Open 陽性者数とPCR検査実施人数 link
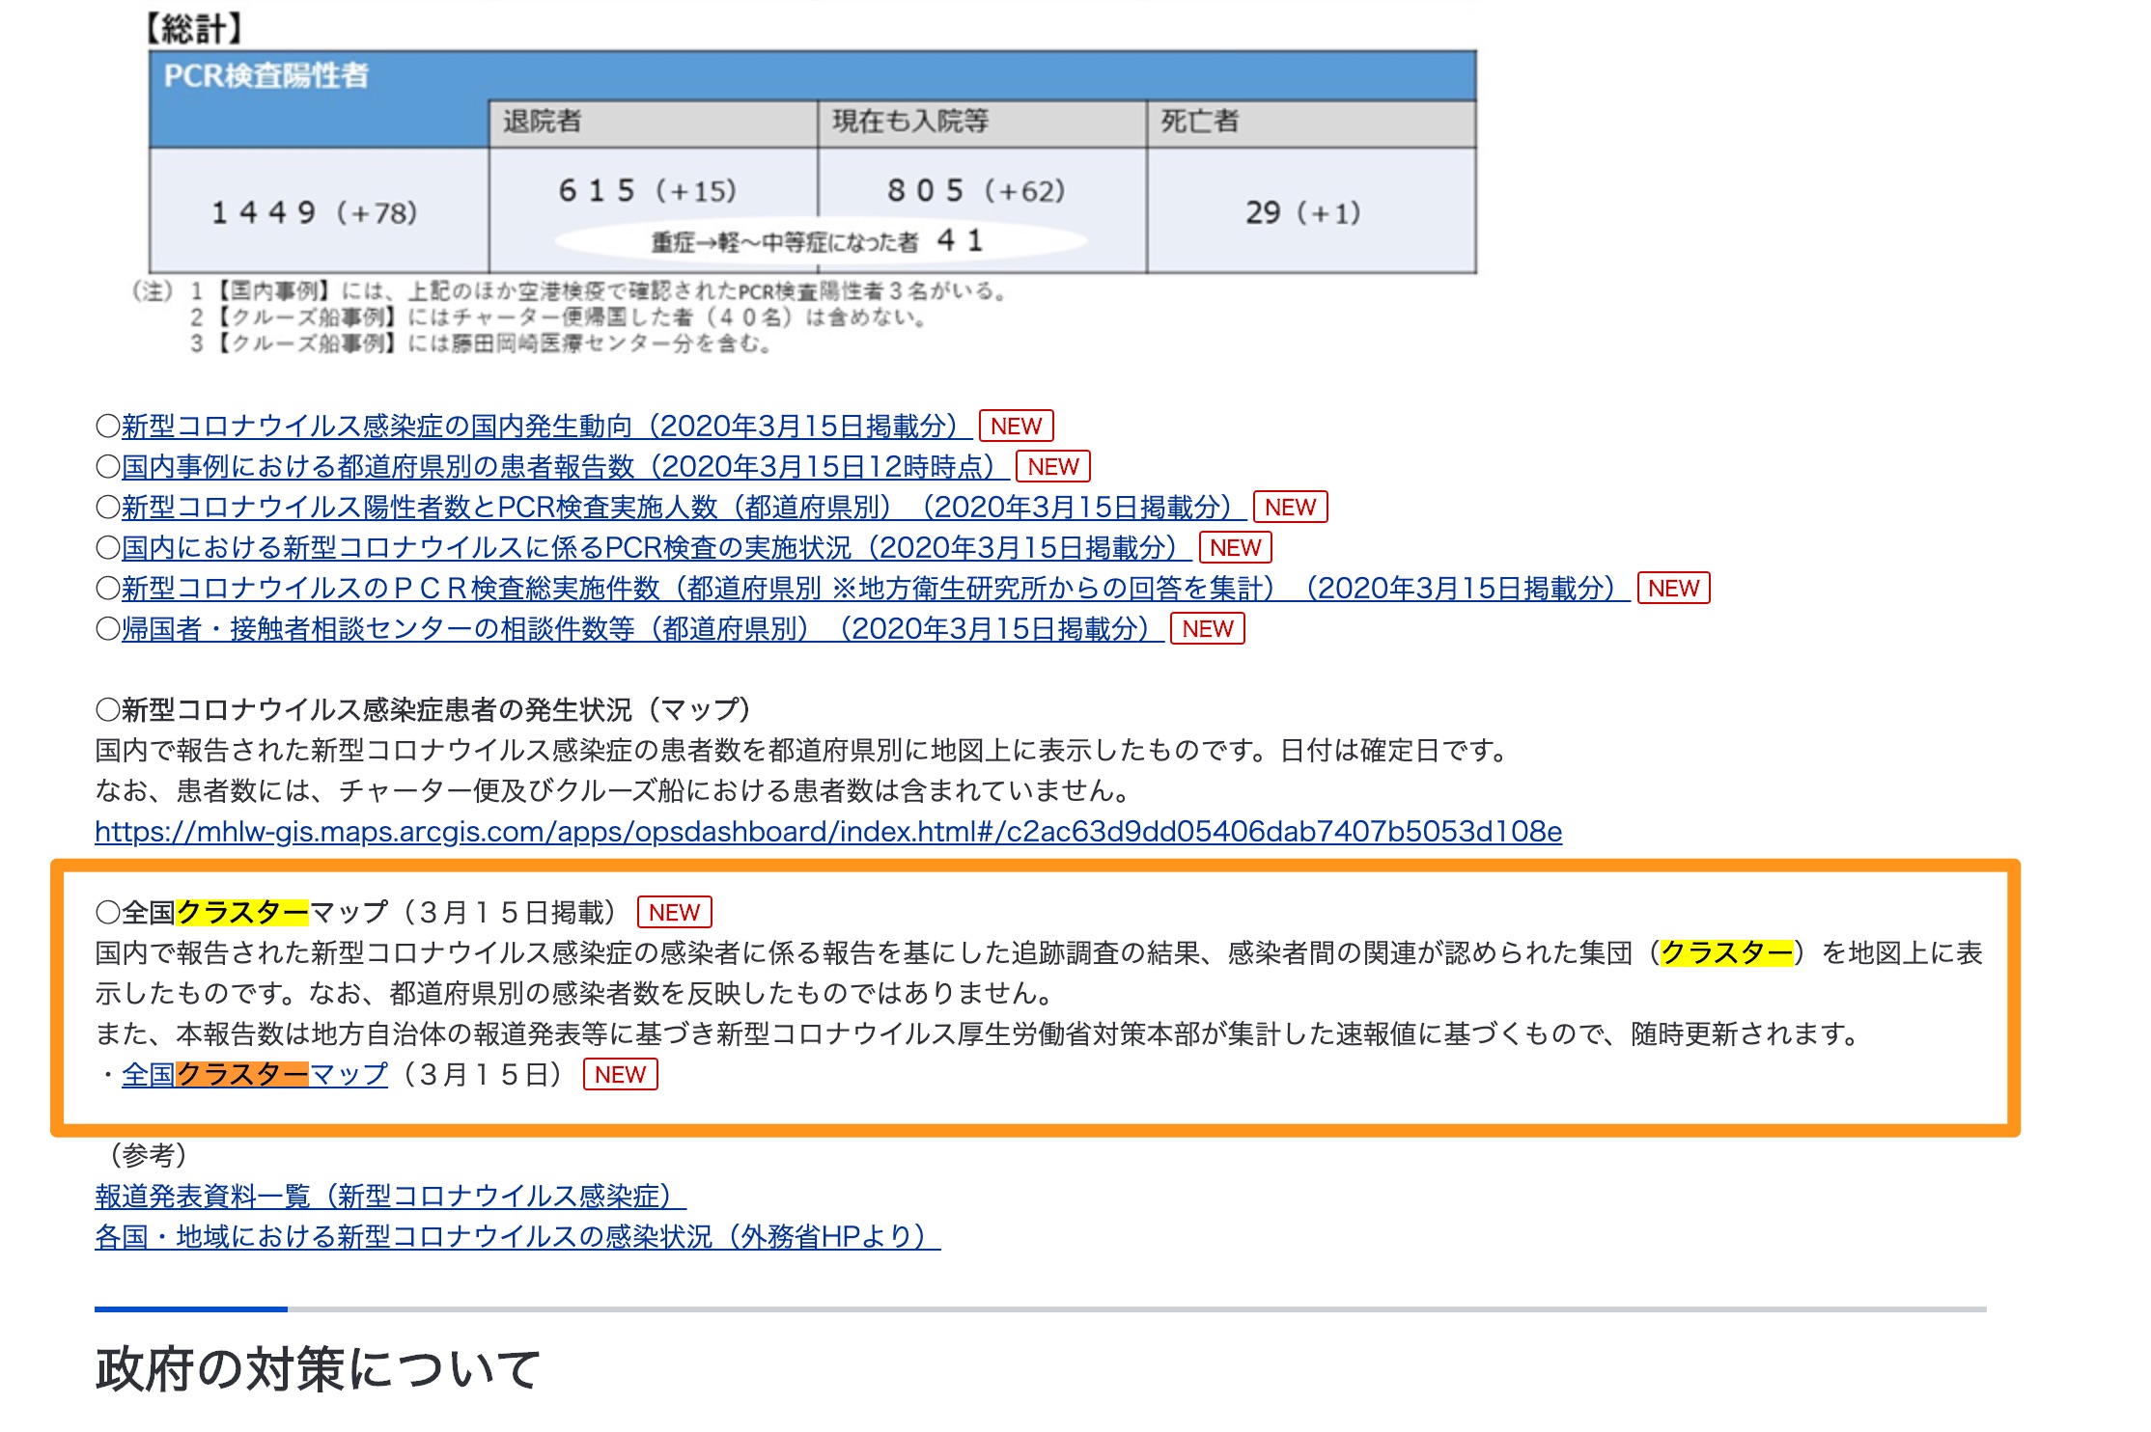 tap(676, 508)
